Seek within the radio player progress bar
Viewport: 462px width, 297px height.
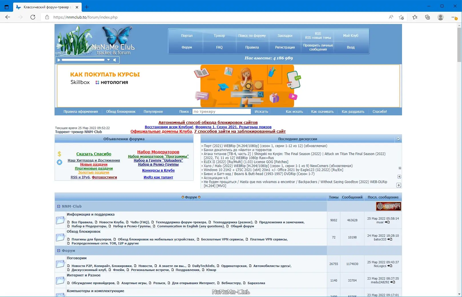(x=83, y=60)
